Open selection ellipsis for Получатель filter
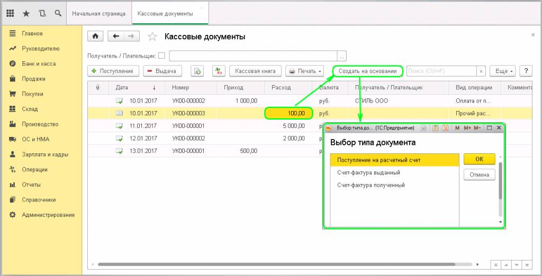Screen dimensions: 542x276 tap(341, 56)
